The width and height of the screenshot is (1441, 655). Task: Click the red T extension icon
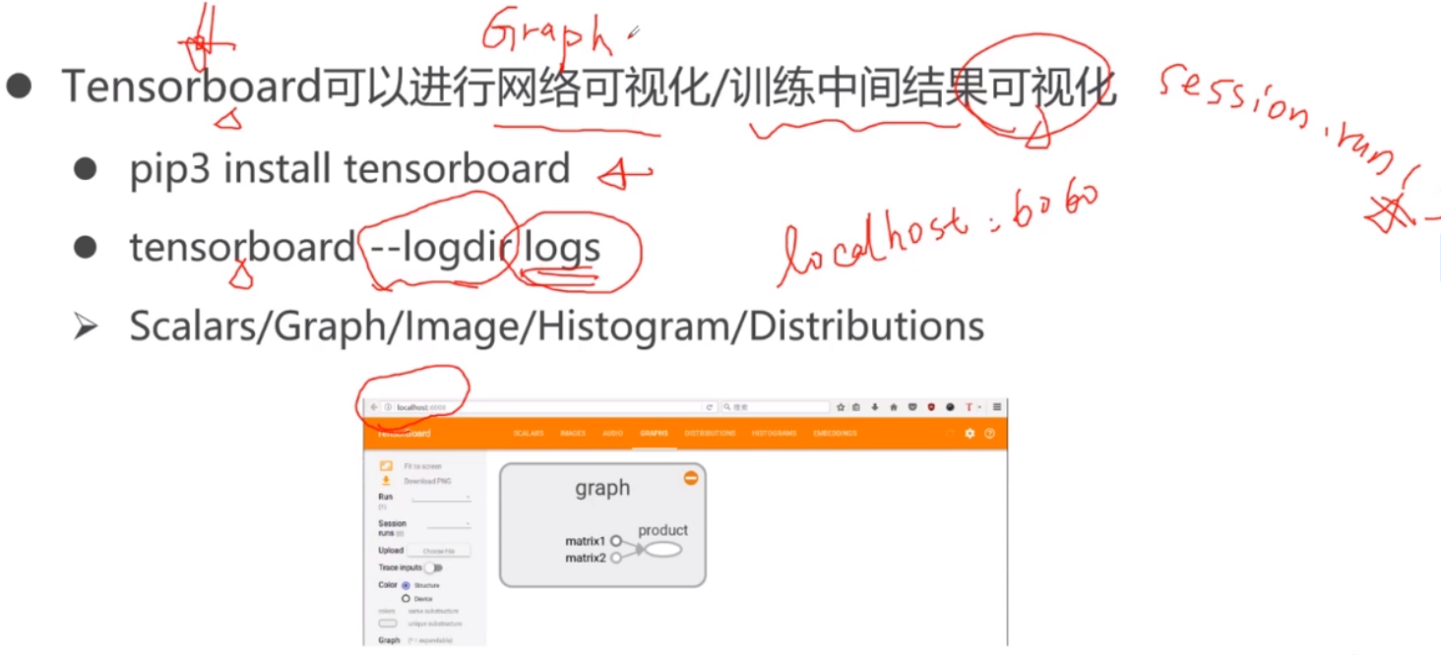click(x=970, y=407)
